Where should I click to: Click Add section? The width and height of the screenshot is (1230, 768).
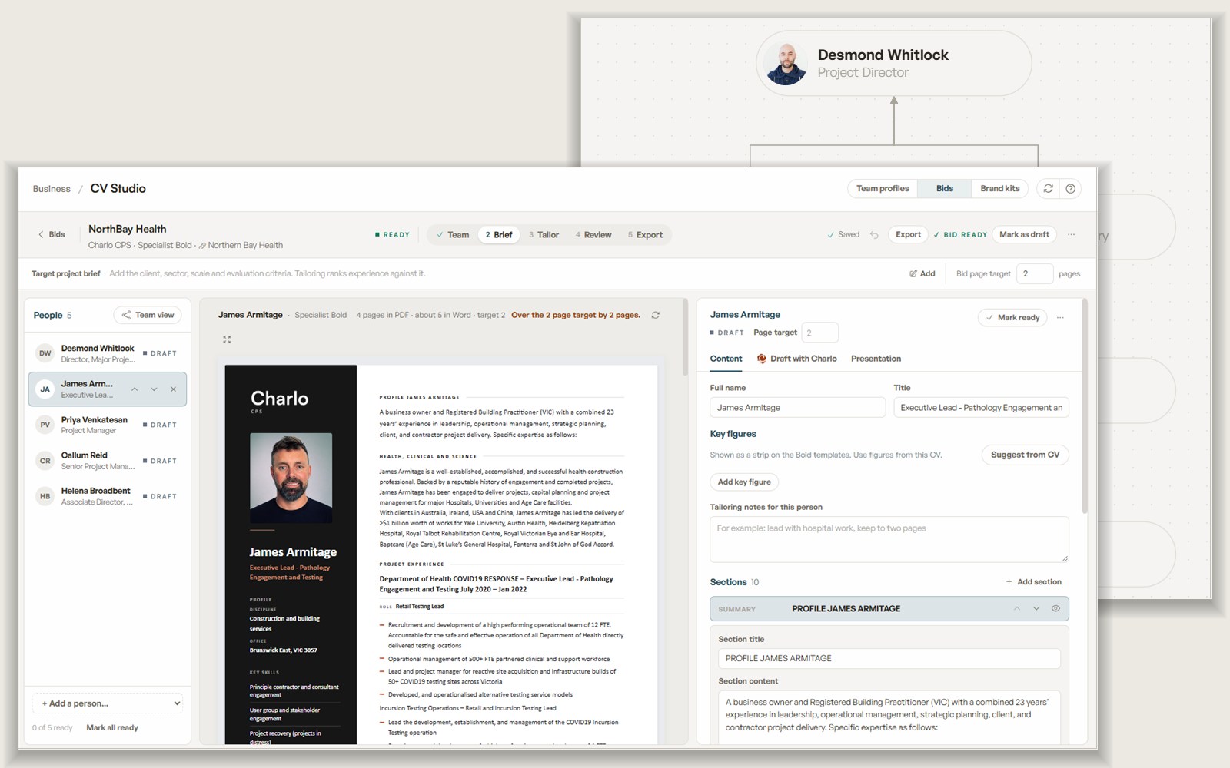pos(1033,582)
